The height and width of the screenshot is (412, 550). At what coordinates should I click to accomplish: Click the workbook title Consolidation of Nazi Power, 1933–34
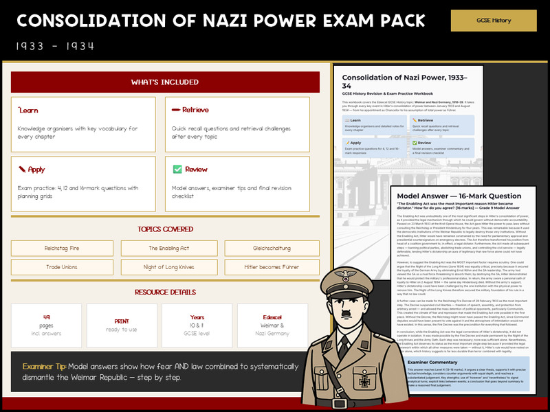tap(405, 82)
